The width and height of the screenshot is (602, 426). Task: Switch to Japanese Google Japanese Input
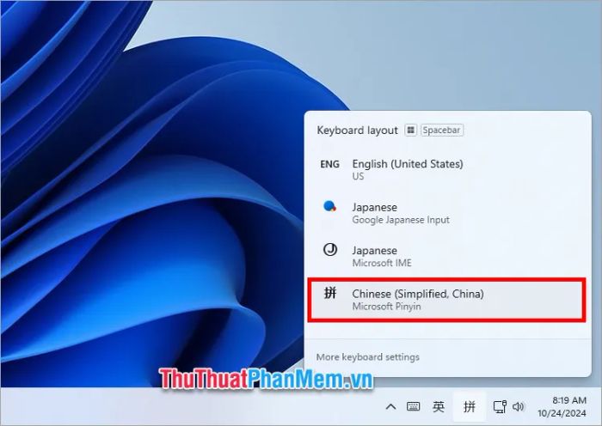click(x=400, y=212)
